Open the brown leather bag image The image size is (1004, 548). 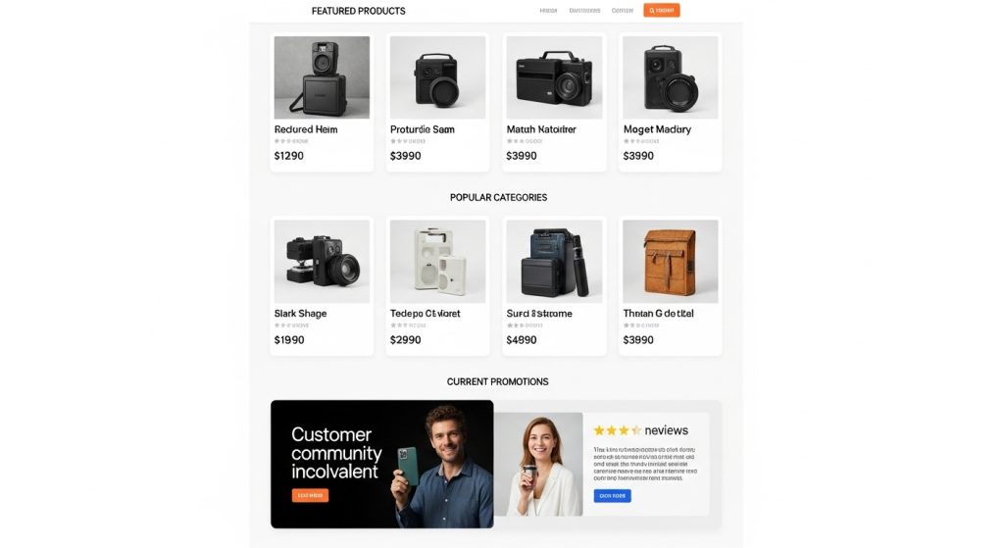coord(670,261)
